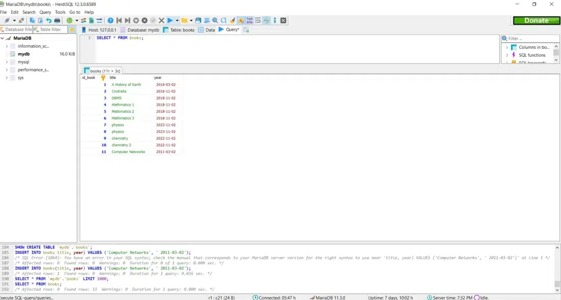Click the Find text magnifier icon
The height and width of the screenshot is (300, 561).
(x=215, y=20)
